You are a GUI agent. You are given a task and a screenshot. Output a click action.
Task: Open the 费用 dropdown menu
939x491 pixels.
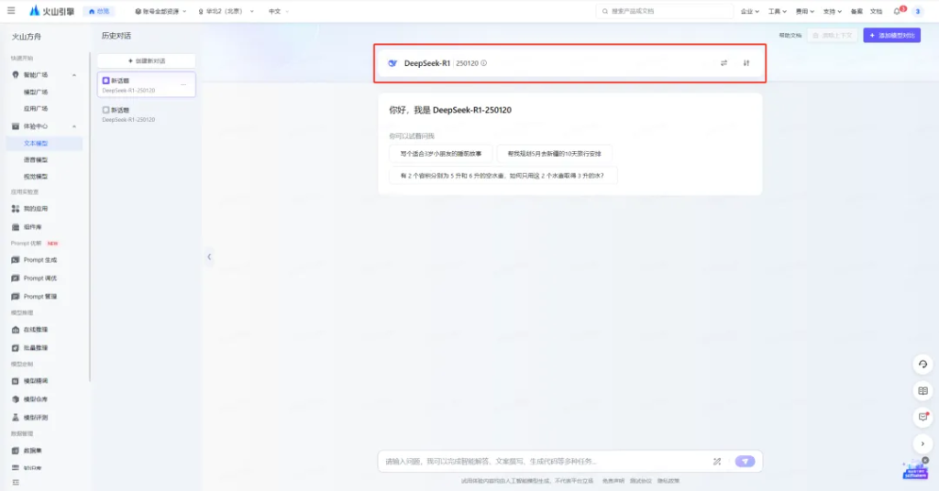[805, 11]
